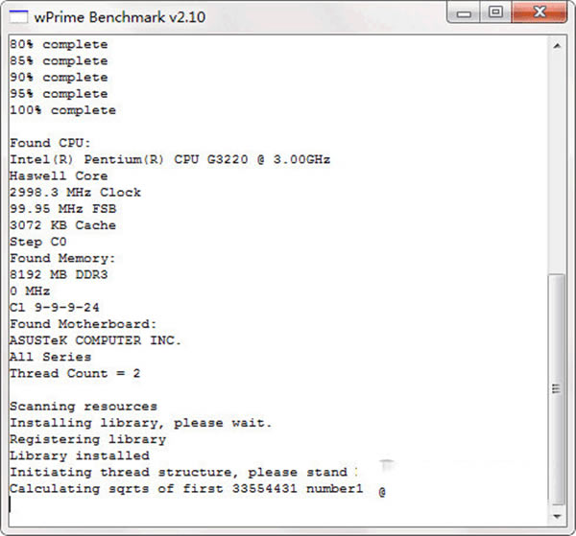Viewport: 576px width, 536px height.
Task: Click the '99.95 MHz FSB' line
Action: tap(63, 209)
